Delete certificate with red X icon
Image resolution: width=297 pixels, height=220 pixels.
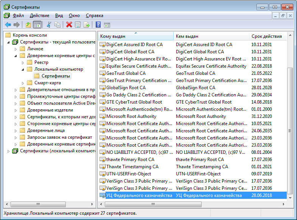click(x=69, y=25)
